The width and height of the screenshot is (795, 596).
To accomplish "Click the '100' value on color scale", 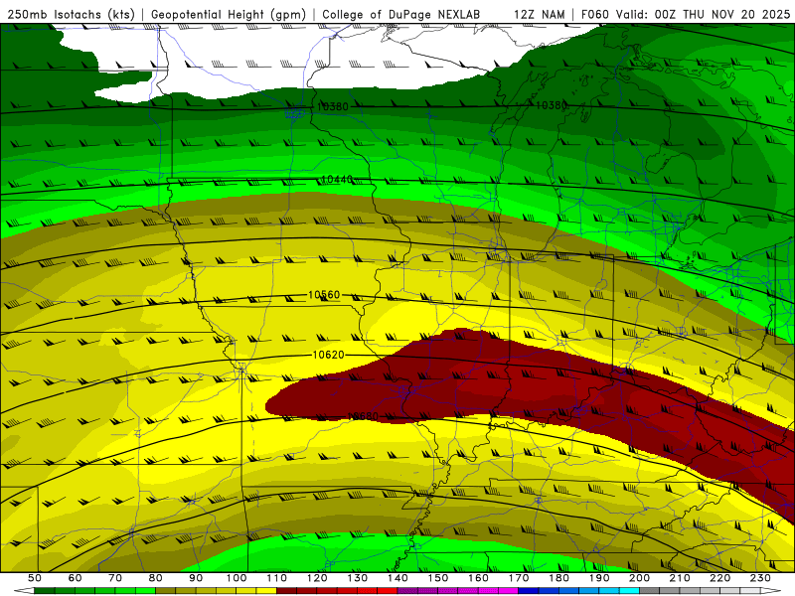I will click(x=237, y=578).
